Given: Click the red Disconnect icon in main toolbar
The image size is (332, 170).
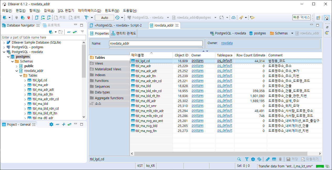Looking at the screenshot, I should pos(28,18).
